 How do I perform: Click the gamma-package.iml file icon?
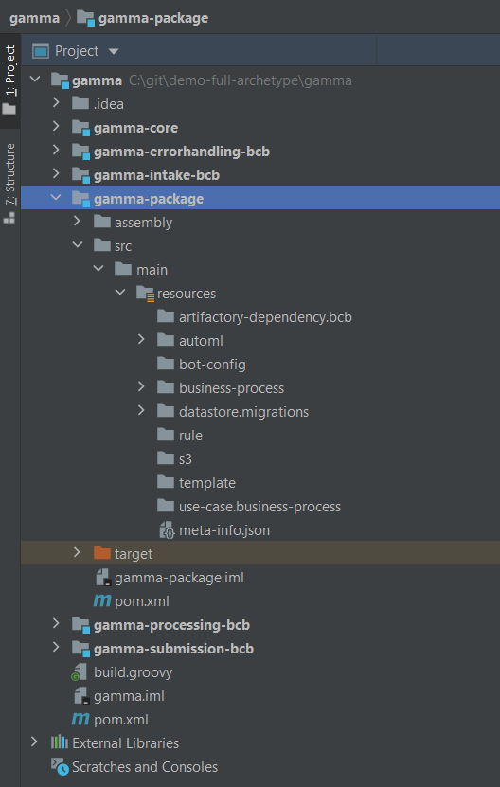[x=102, y=577]
